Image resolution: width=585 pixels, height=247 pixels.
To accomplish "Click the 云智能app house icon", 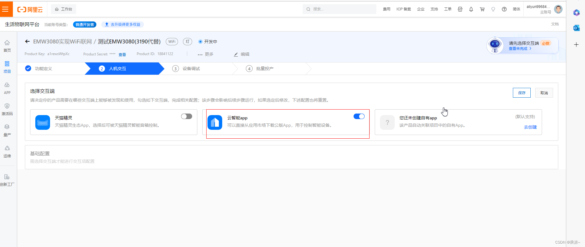I will [x=215, y=122].
